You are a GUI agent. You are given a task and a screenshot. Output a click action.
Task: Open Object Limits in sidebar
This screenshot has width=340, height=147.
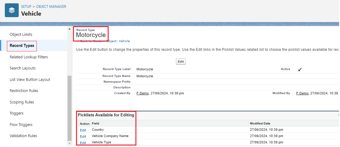coord(21,35)
